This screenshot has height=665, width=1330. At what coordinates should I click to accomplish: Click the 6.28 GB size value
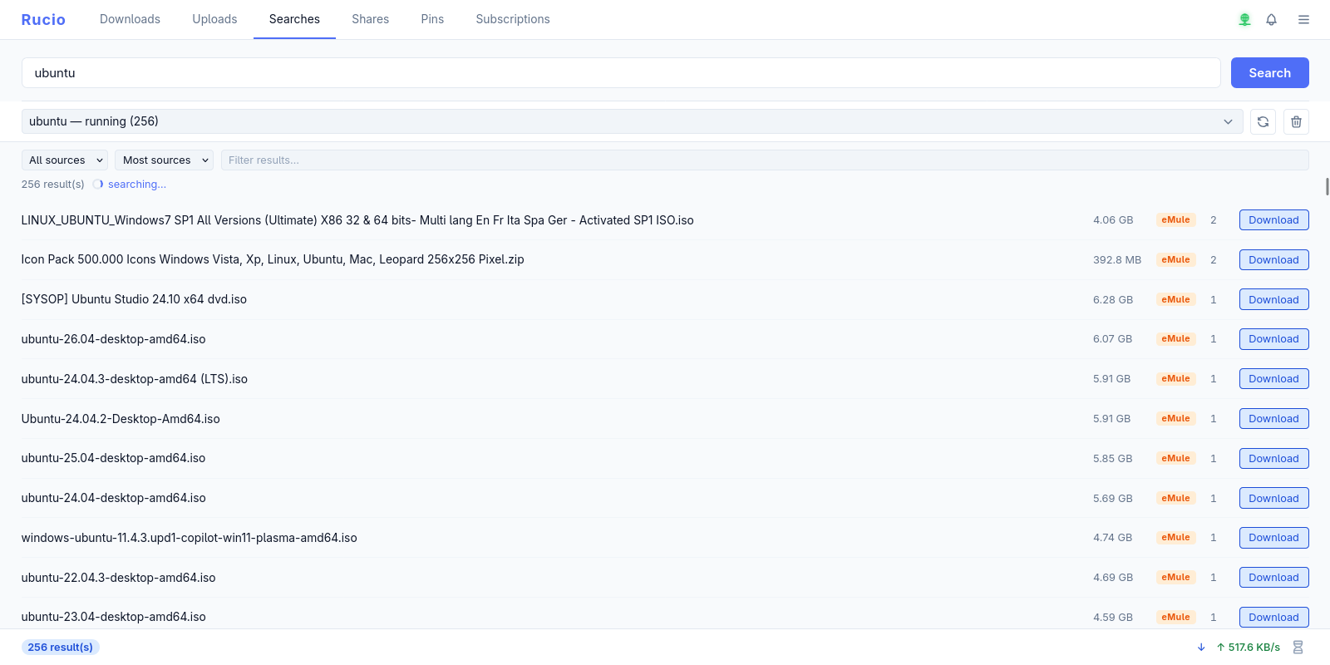pyautogui.click(x=1113, y=299)
